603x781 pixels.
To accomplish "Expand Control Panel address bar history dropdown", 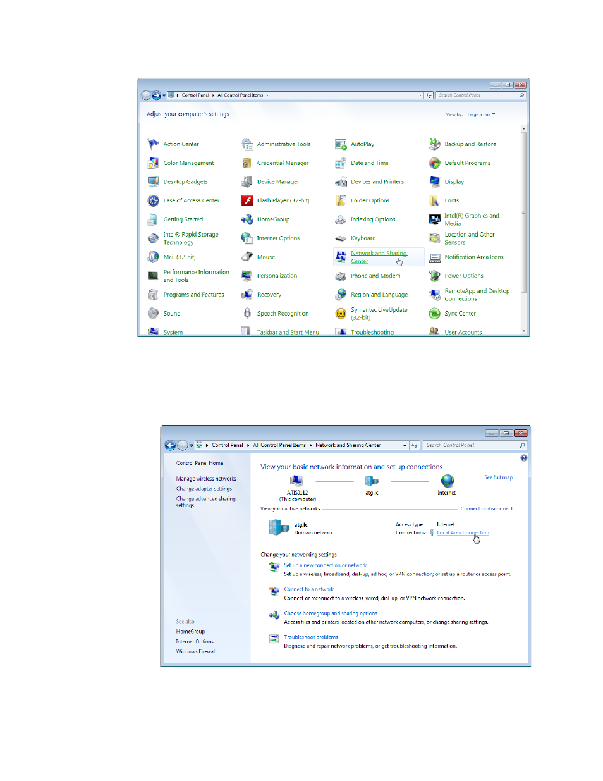I will click(420, 95).
